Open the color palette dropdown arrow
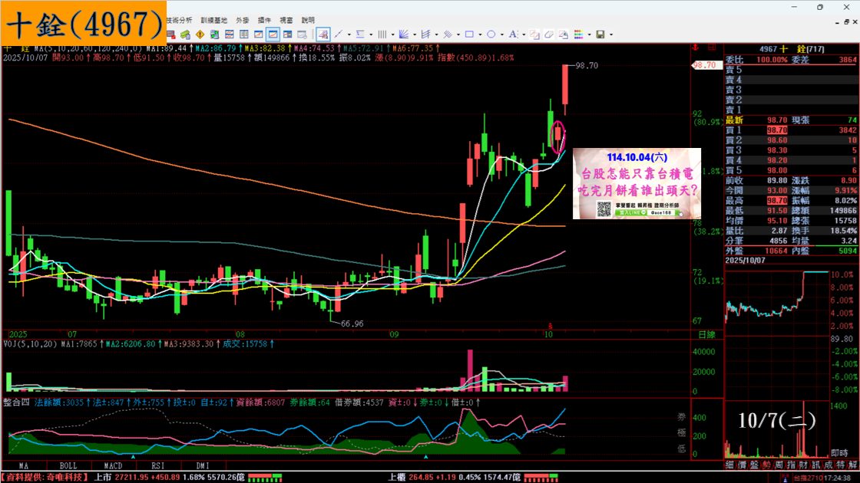 tap(589, 35)
